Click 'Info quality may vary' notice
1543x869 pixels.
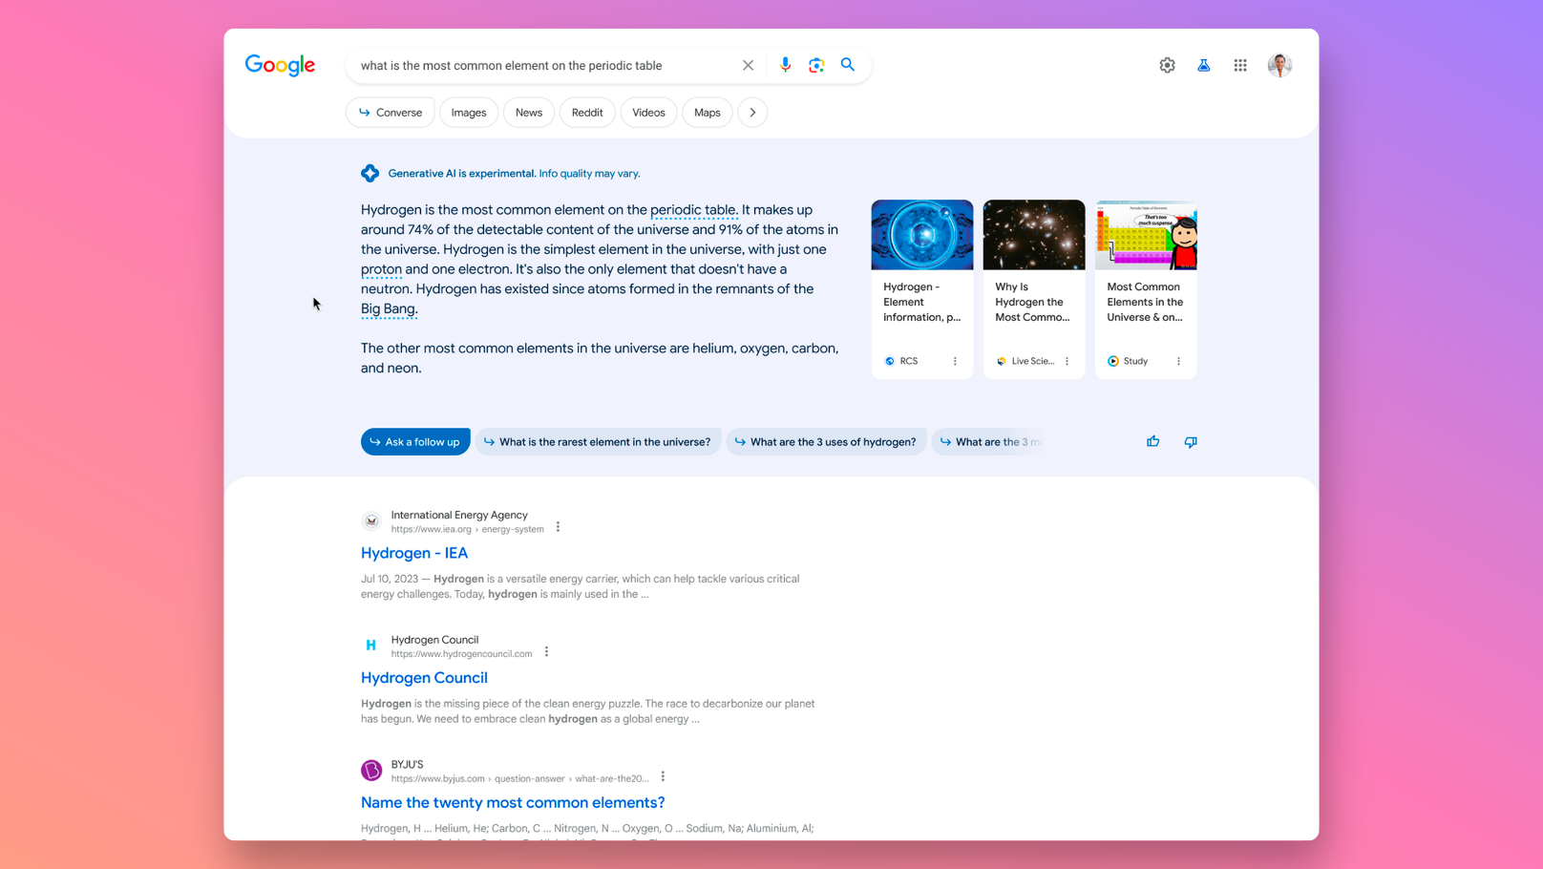pyautogui.click(x=589, y=173)
